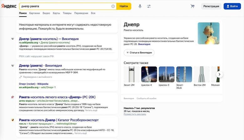The height and width of the screenshot is (140, 244).
Task: Expand Читать ещё on arms-expo result
Action: tap(91, 110)
